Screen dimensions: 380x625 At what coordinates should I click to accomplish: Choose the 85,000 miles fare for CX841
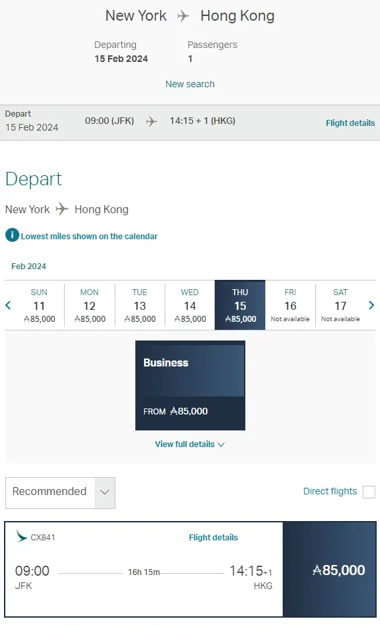pos(329,570)
